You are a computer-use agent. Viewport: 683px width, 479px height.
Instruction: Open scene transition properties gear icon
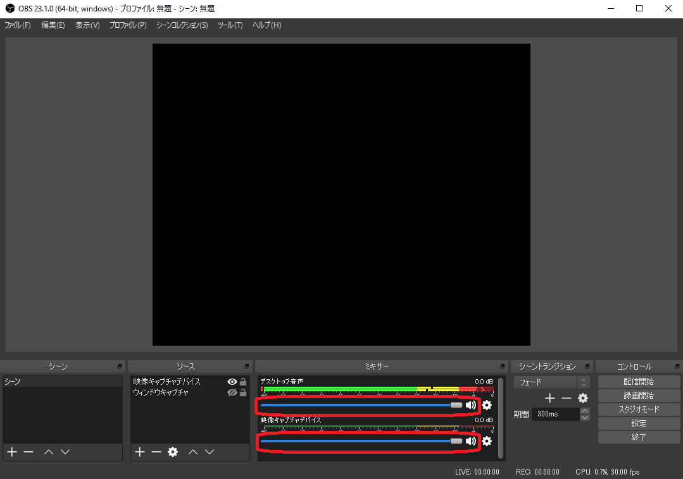[583, 398]
